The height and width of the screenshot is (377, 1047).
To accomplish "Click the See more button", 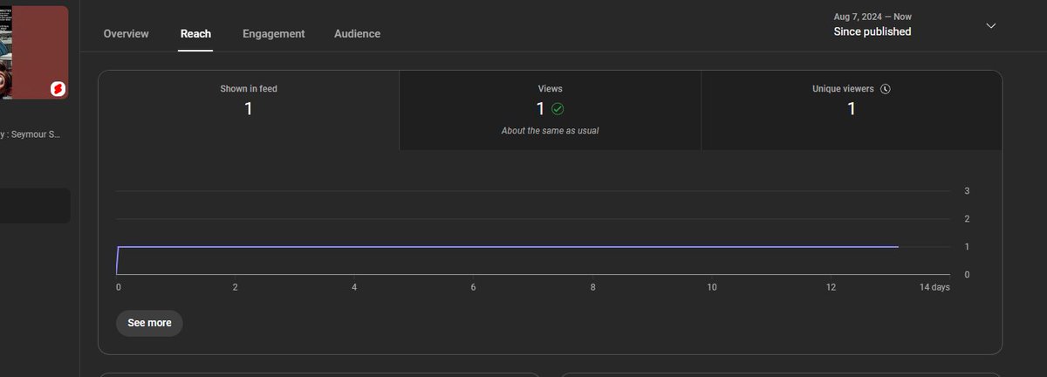I will [x=149, y=323].
